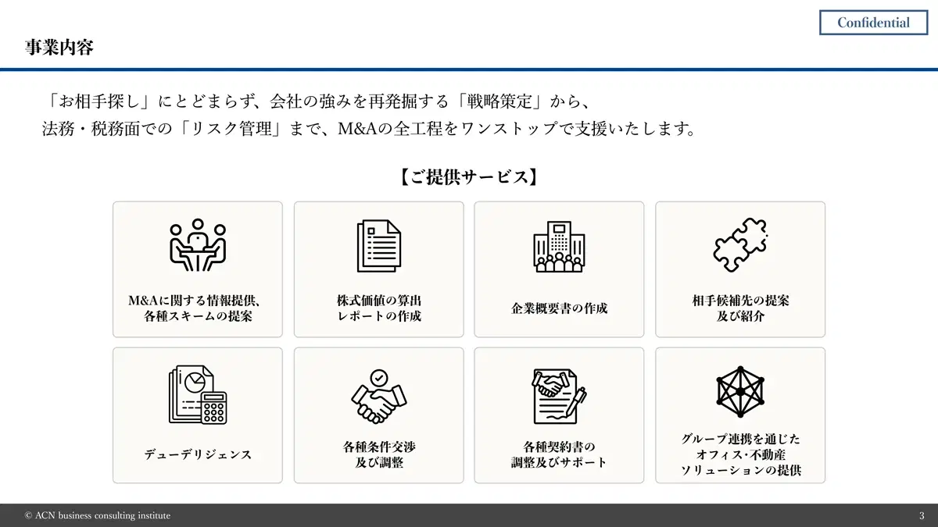Click the document pages icon for 株式価値の算出
The width and height of the screenshot is (938, 527).
tap(378, 245)
